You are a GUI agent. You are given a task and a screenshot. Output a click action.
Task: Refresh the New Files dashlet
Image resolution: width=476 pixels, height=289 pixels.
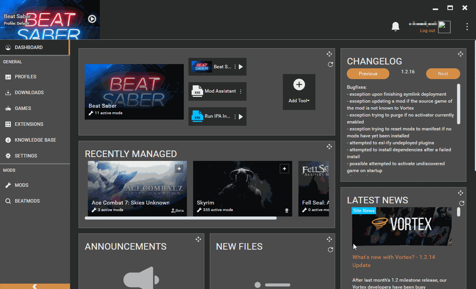pos(330,250)
